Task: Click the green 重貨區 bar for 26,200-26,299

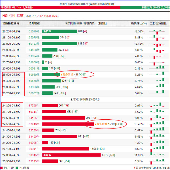Action: pyautogui.click(x=60, y=31)
